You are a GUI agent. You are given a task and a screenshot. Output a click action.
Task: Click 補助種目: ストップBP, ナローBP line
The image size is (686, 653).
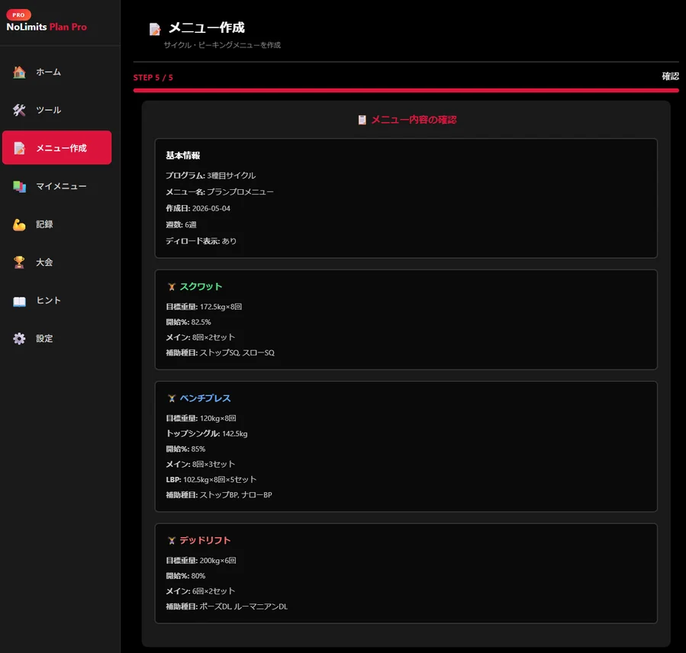pos(219,494)
